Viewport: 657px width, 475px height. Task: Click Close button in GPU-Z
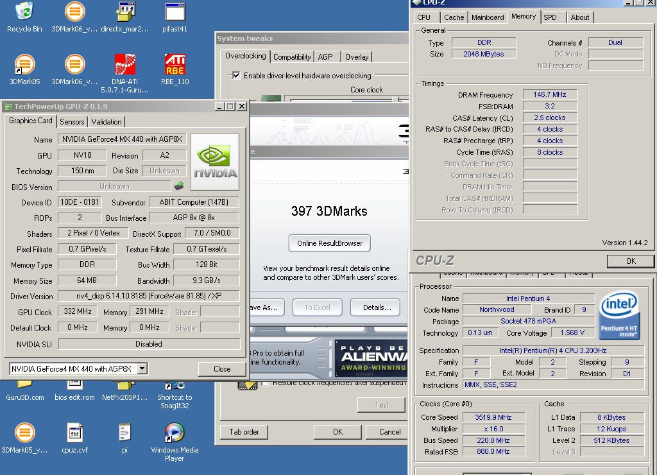[x=221, y=369]
